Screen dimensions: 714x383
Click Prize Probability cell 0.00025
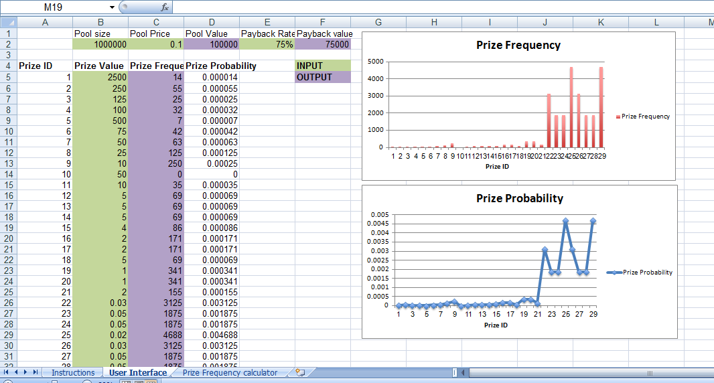point(212,163)
